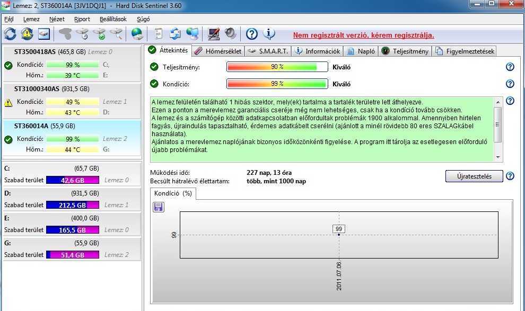Viewport: 525px width, 311px height.
Task: Click the yellow warning icon for ST31000340AS
Action: 8,102
